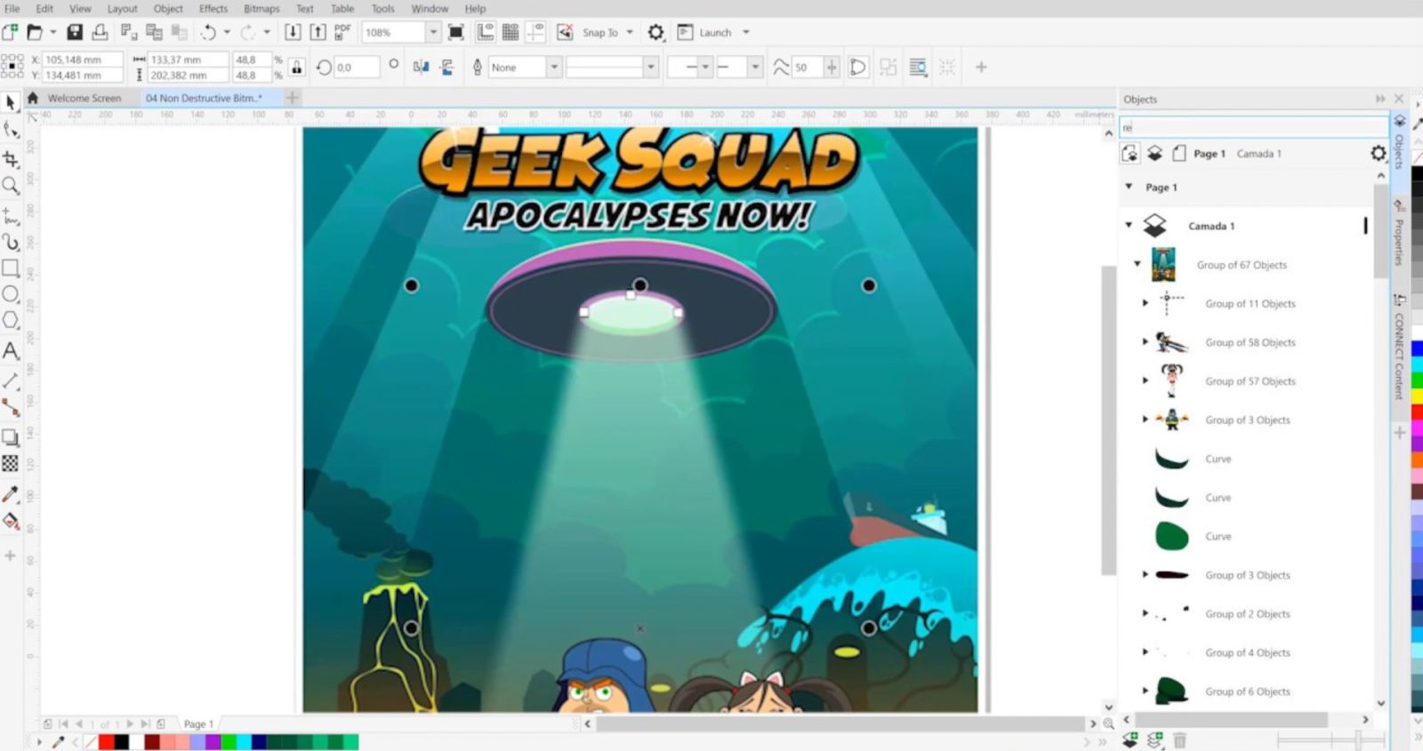Open the Launch dropdown
The height and width of the screenshot is (751, 1423).
pos(746,32)
